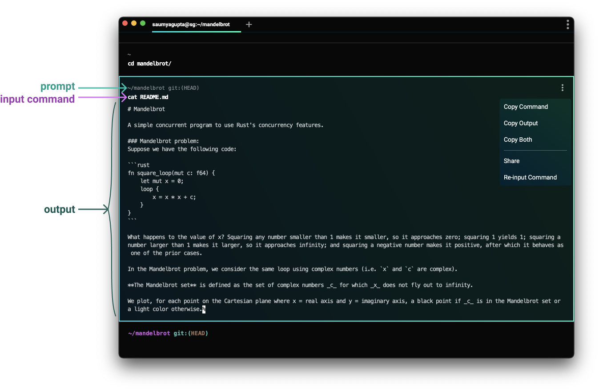
Task: Open the window's three-dot menu at top right
Action: coord(567,24)
